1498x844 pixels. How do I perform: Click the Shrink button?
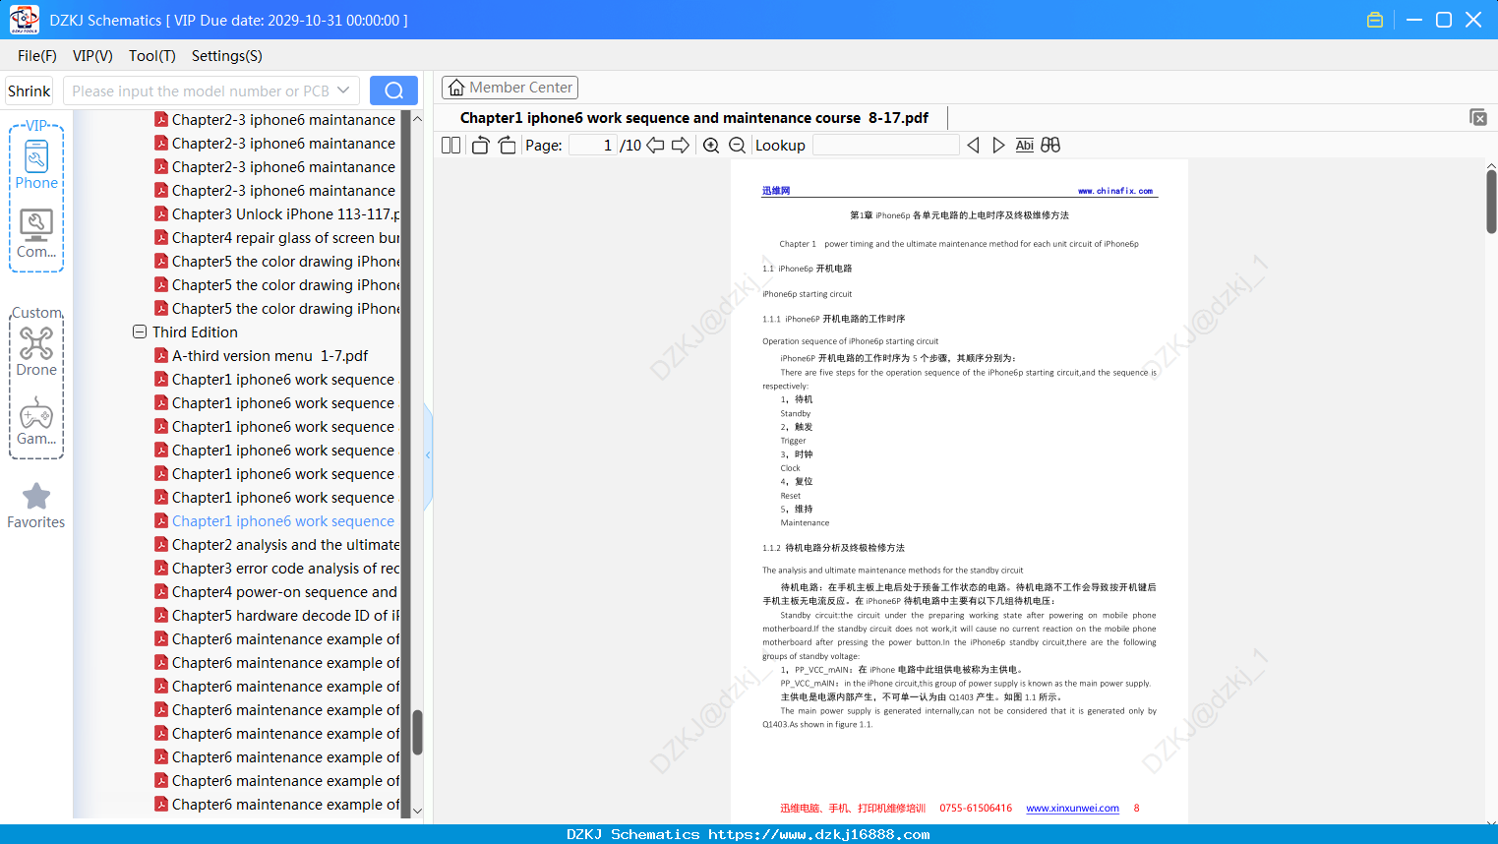(x=29, y=90)
